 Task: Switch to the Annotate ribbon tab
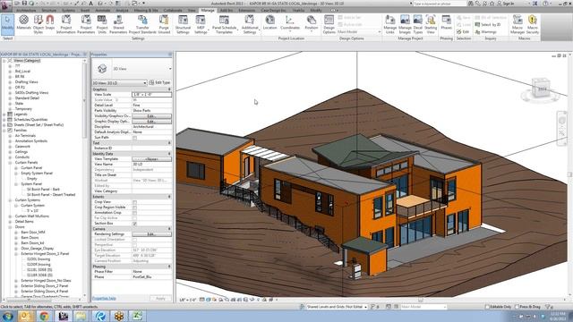tap(103, 10)
